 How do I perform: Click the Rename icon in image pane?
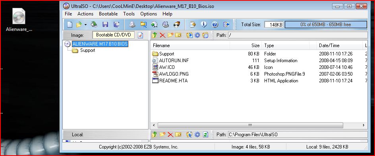[x=178, y=35]
